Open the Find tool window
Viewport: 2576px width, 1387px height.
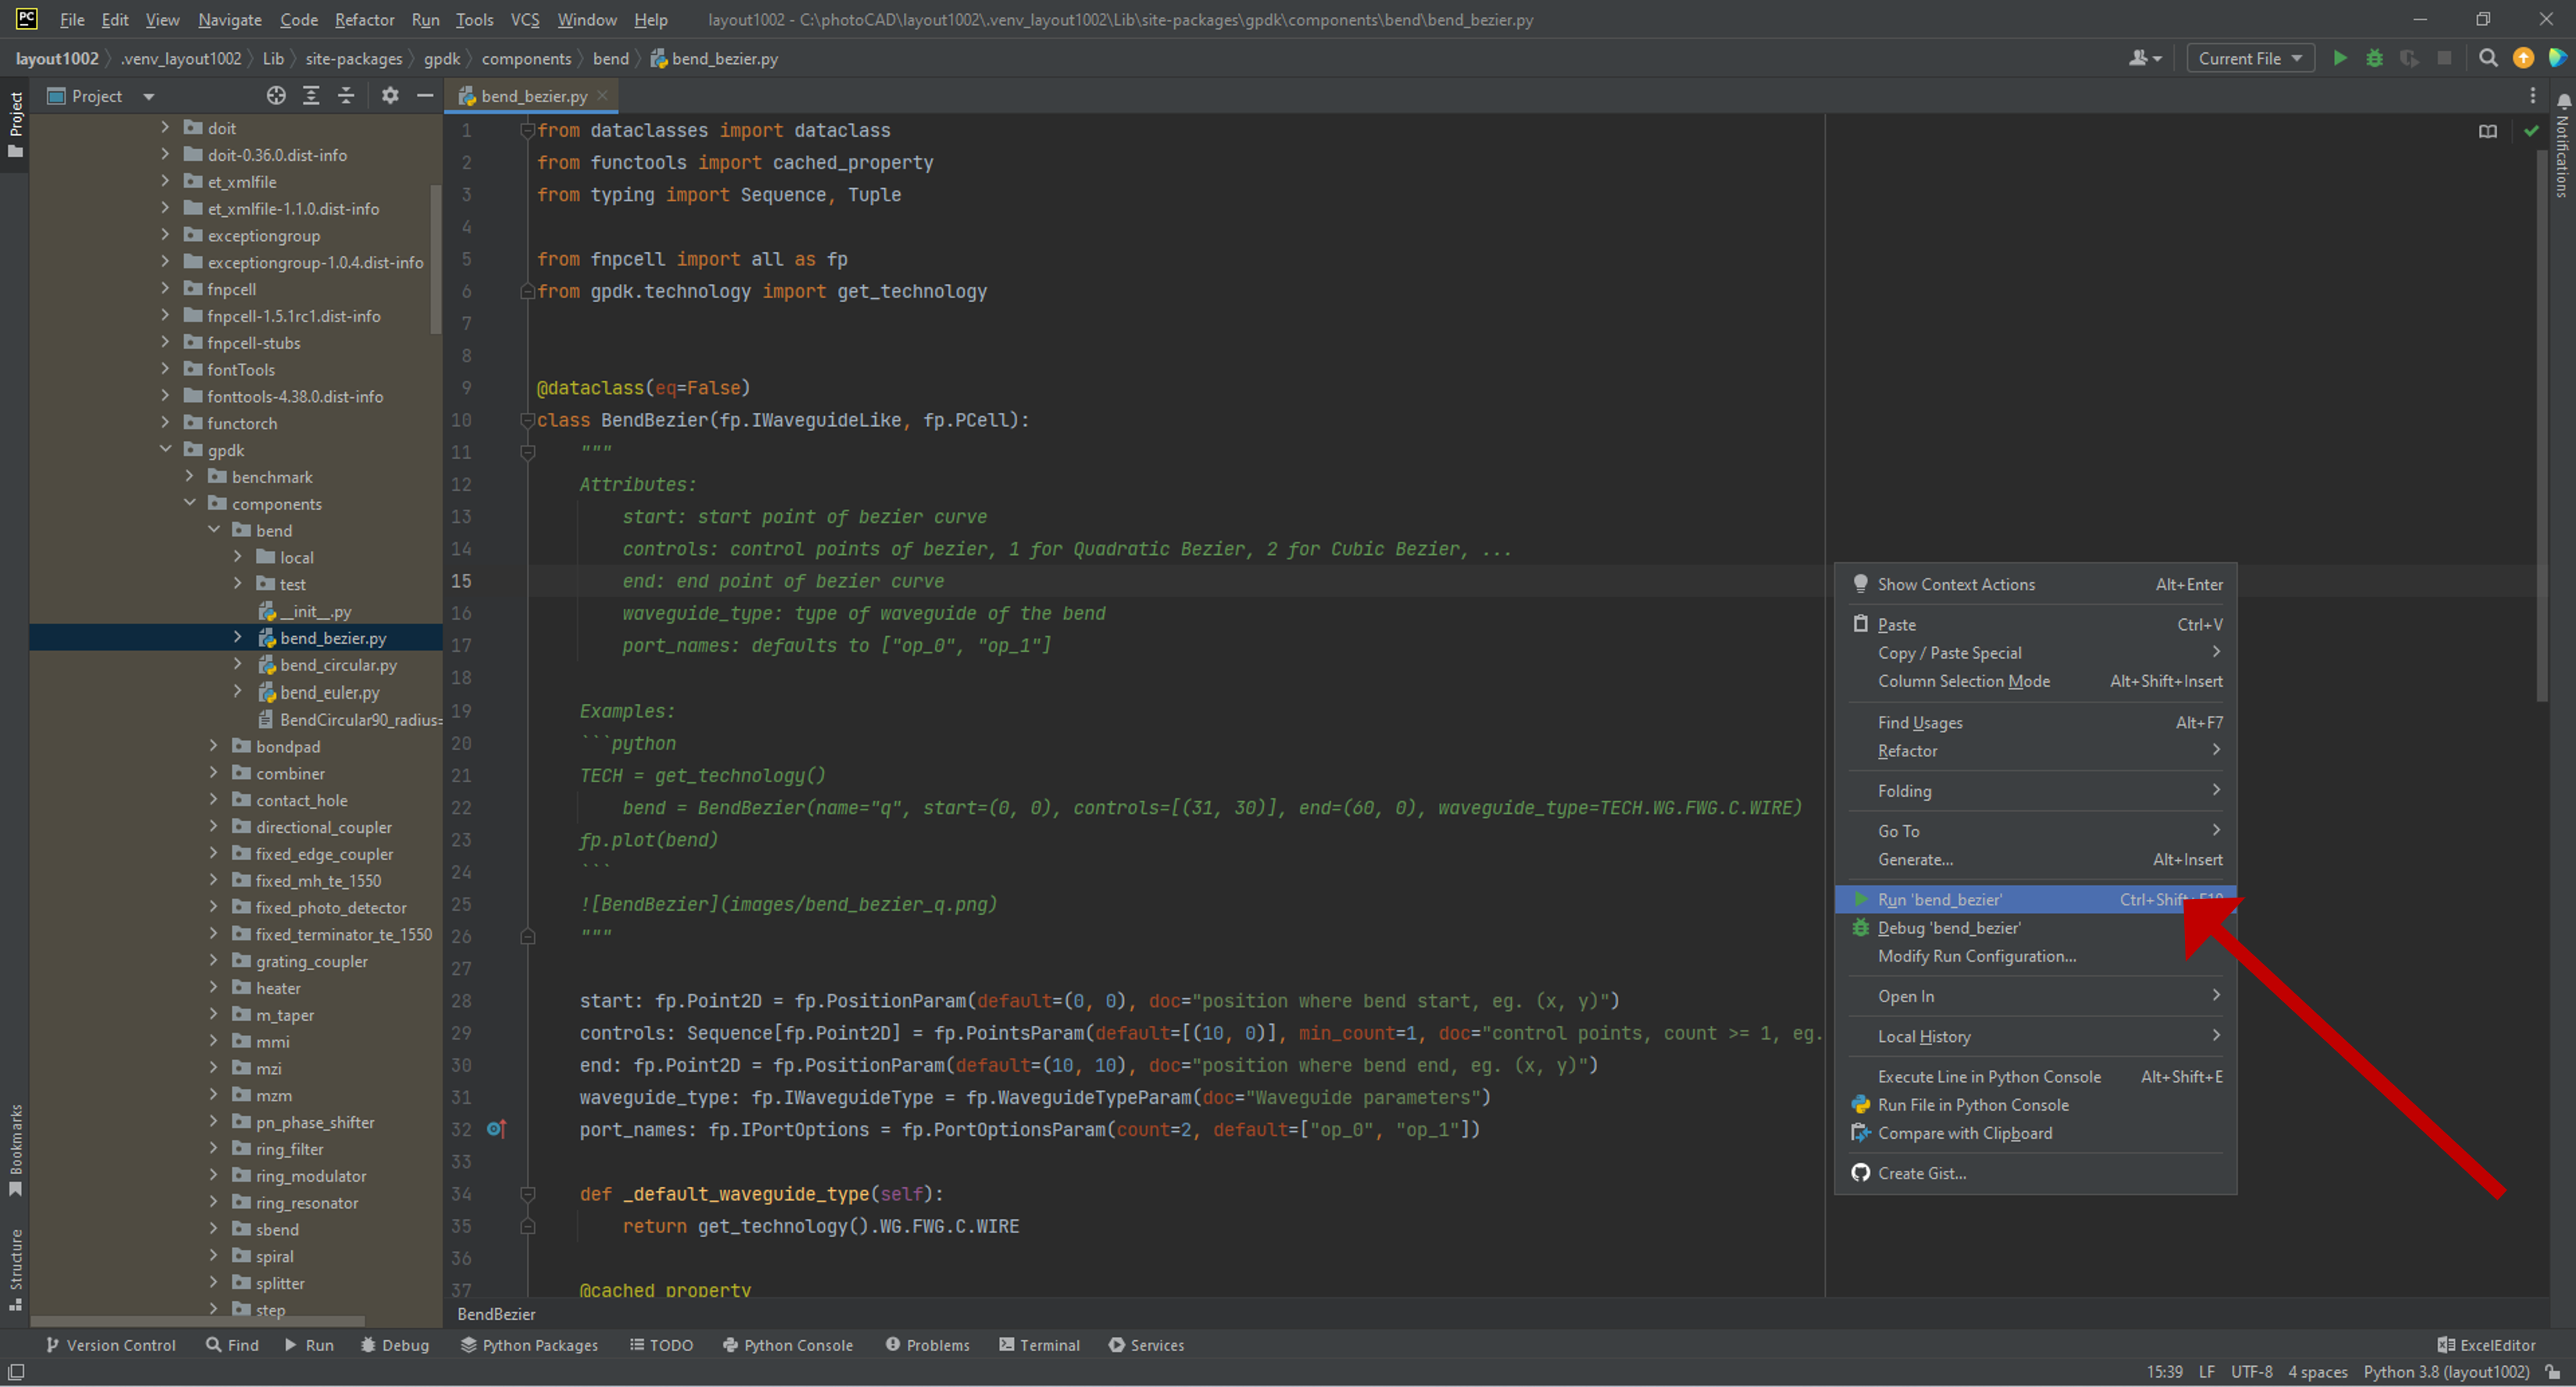tap(232, 1345)
